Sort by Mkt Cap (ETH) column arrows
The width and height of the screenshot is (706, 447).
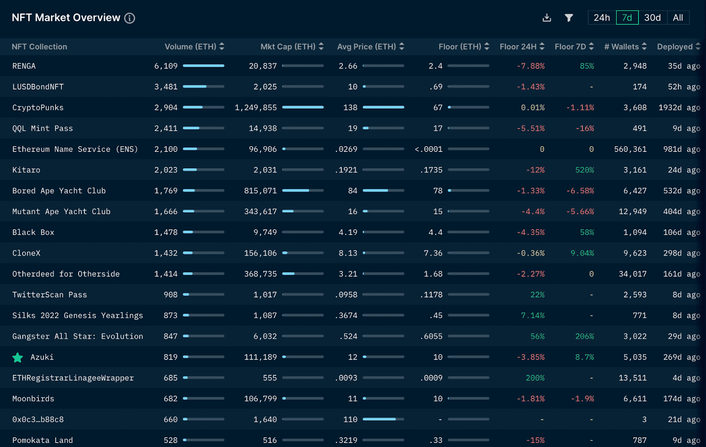(x=321, y=46)
